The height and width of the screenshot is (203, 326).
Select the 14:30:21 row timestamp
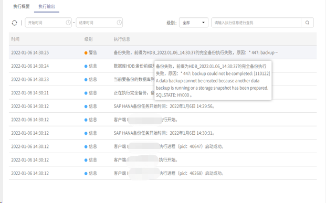point(30,93)
